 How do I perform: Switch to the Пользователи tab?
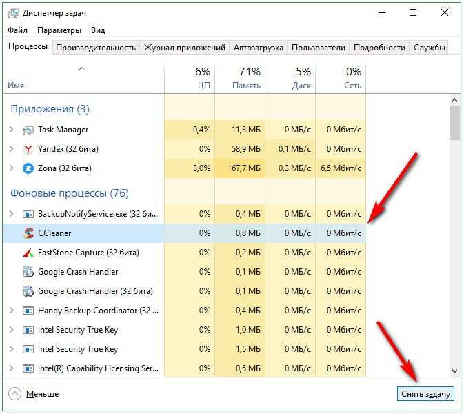(319, 48)
